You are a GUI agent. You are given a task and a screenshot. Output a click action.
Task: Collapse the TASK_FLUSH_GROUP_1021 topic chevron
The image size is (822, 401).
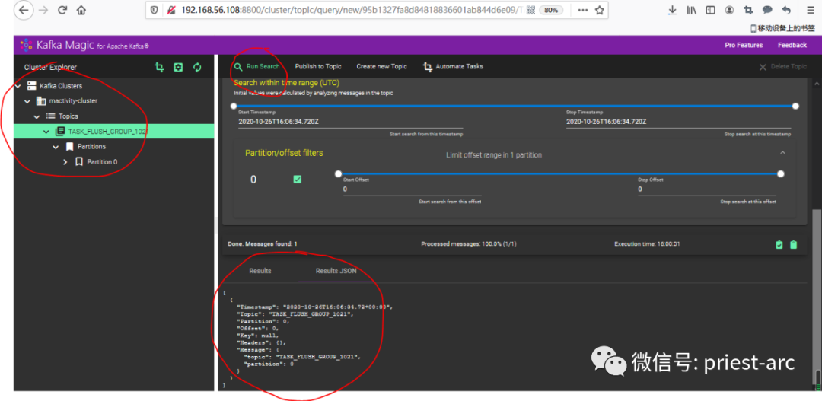pos(46,132)
